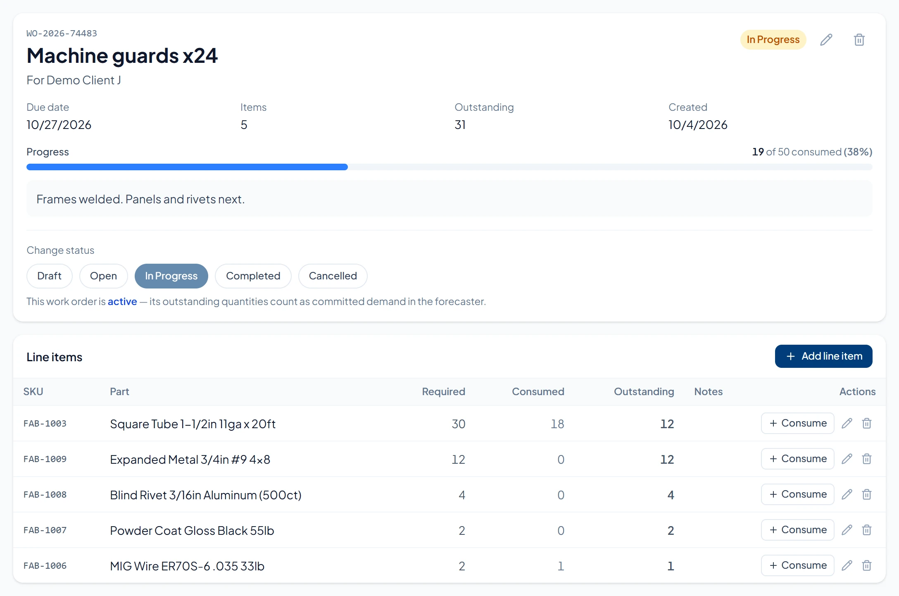This screenshot has height=596, width=899.
Task: Delete the Blind Rivet line item
Action: click(x=867, y=494)
